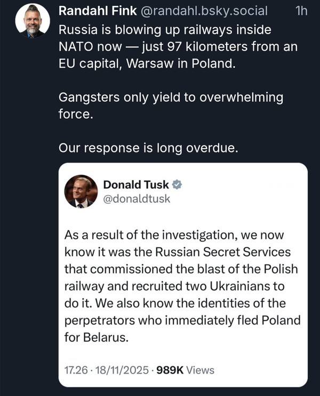Click "Our response is long overdue" line
Screen dimensions: 320x396
[x=148, y=148]
